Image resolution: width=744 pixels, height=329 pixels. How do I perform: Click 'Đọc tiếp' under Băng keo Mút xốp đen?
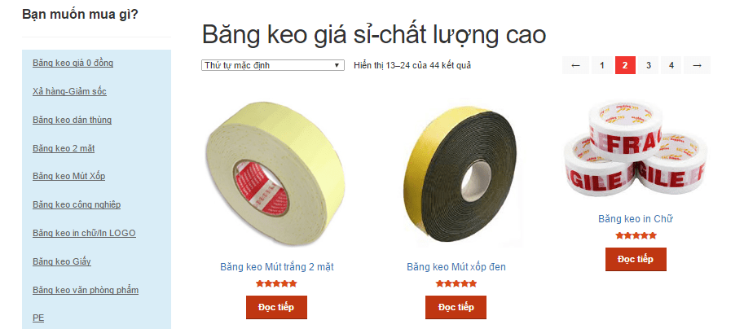tap(456, 307)
